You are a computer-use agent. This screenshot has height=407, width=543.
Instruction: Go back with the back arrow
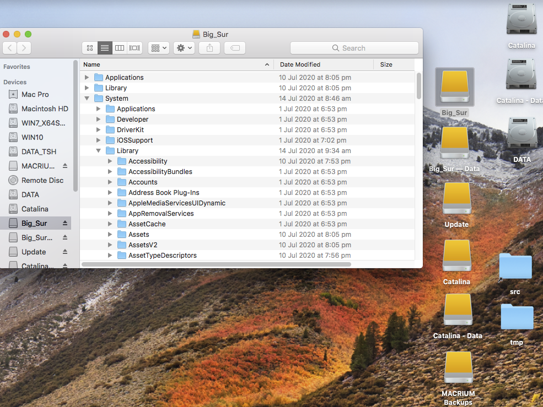coord(10,48)
